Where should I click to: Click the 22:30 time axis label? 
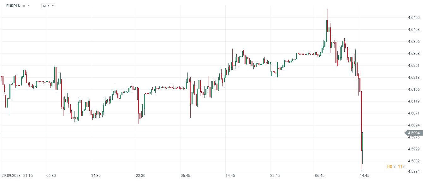[141, 175]
